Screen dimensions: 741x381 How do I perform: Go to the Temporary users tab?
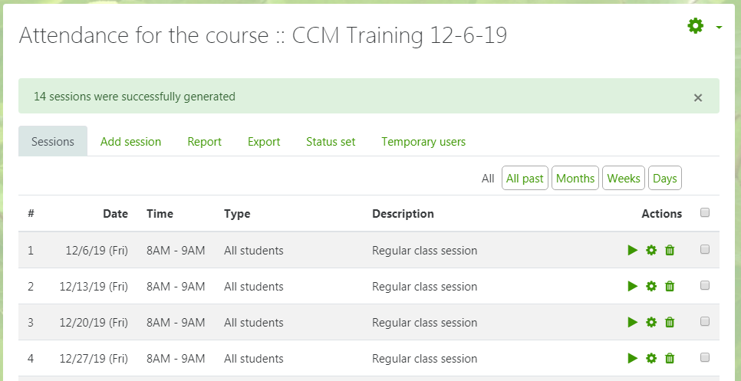[423, 142]
